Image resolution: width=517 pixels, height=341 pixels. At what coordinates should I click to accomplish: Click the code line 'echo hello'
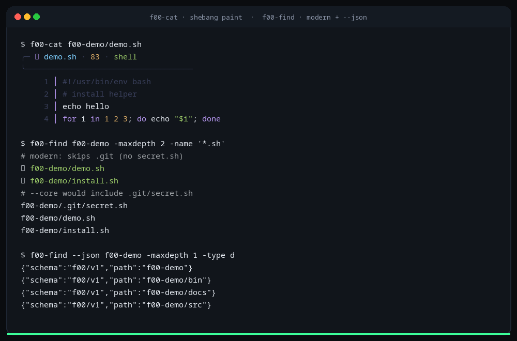pos(86,106)
